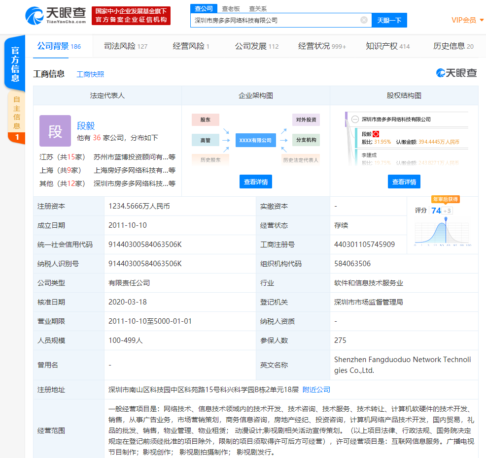
Task: Open the 司法风险 tab
Action: tap(126, 46)
